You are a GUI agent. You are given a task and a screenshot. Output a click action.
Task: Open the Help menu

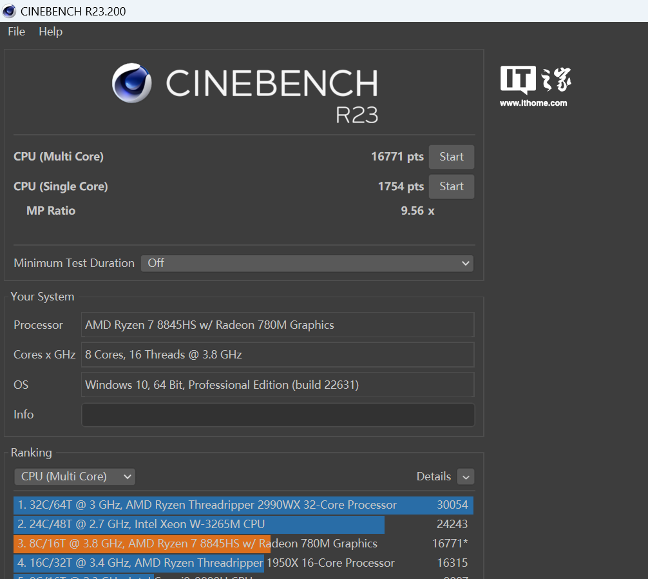(50, 32)
